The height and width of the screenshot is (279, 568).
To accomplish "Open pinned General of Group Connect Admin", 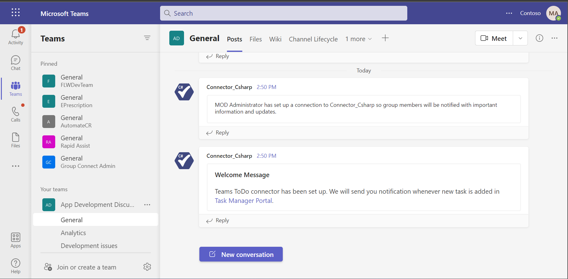I will [96, 162].
